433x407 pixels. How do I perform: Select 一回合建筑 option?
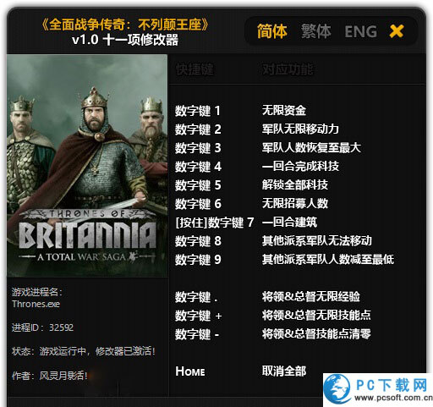[289, 222]
